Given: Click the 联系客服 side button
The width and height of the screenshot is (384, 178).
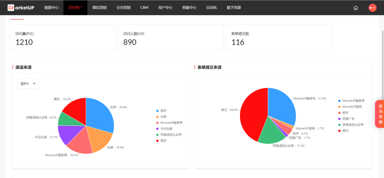Looking at the screenshot, I should 380,114.
